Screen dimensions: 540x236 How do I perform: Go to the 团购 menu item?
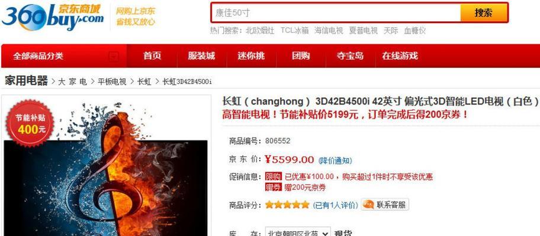301,55
